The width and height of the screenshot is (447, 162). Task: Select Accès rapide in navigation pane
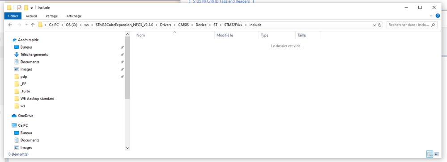pyautogui.click(x=28, y=40)
